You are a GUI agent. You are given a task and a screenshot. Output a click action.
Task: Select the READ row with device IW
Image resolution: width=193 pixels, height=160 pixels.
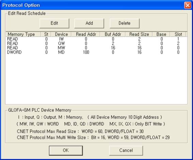96,39
